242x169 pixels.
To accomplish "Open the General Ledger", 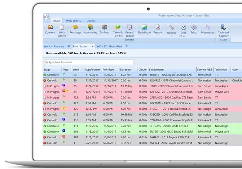I will point(129,31).
